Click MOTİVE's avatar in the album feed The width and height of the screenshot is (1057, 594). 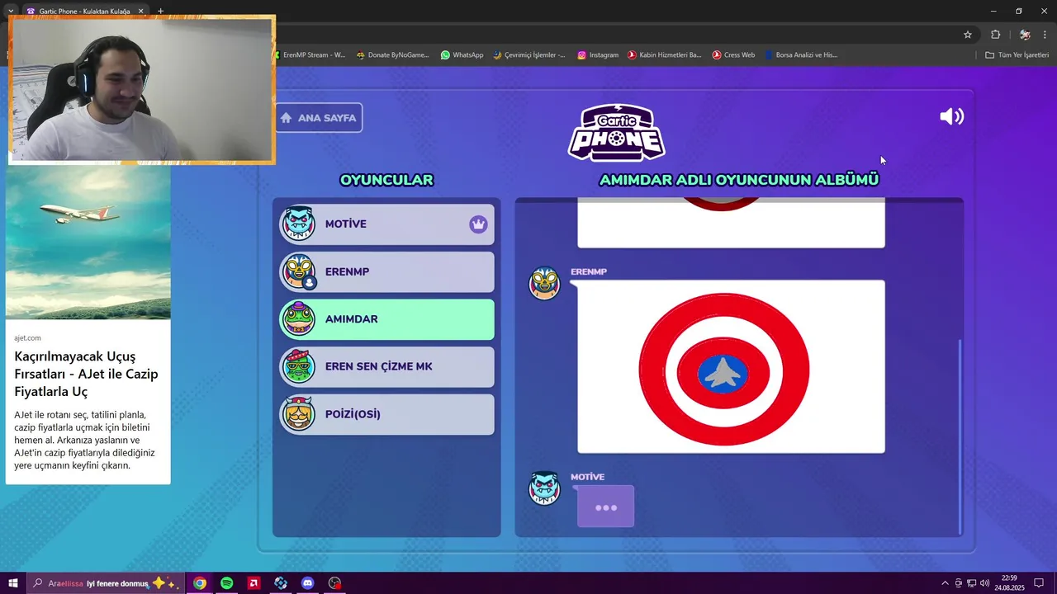coord(544,488)
